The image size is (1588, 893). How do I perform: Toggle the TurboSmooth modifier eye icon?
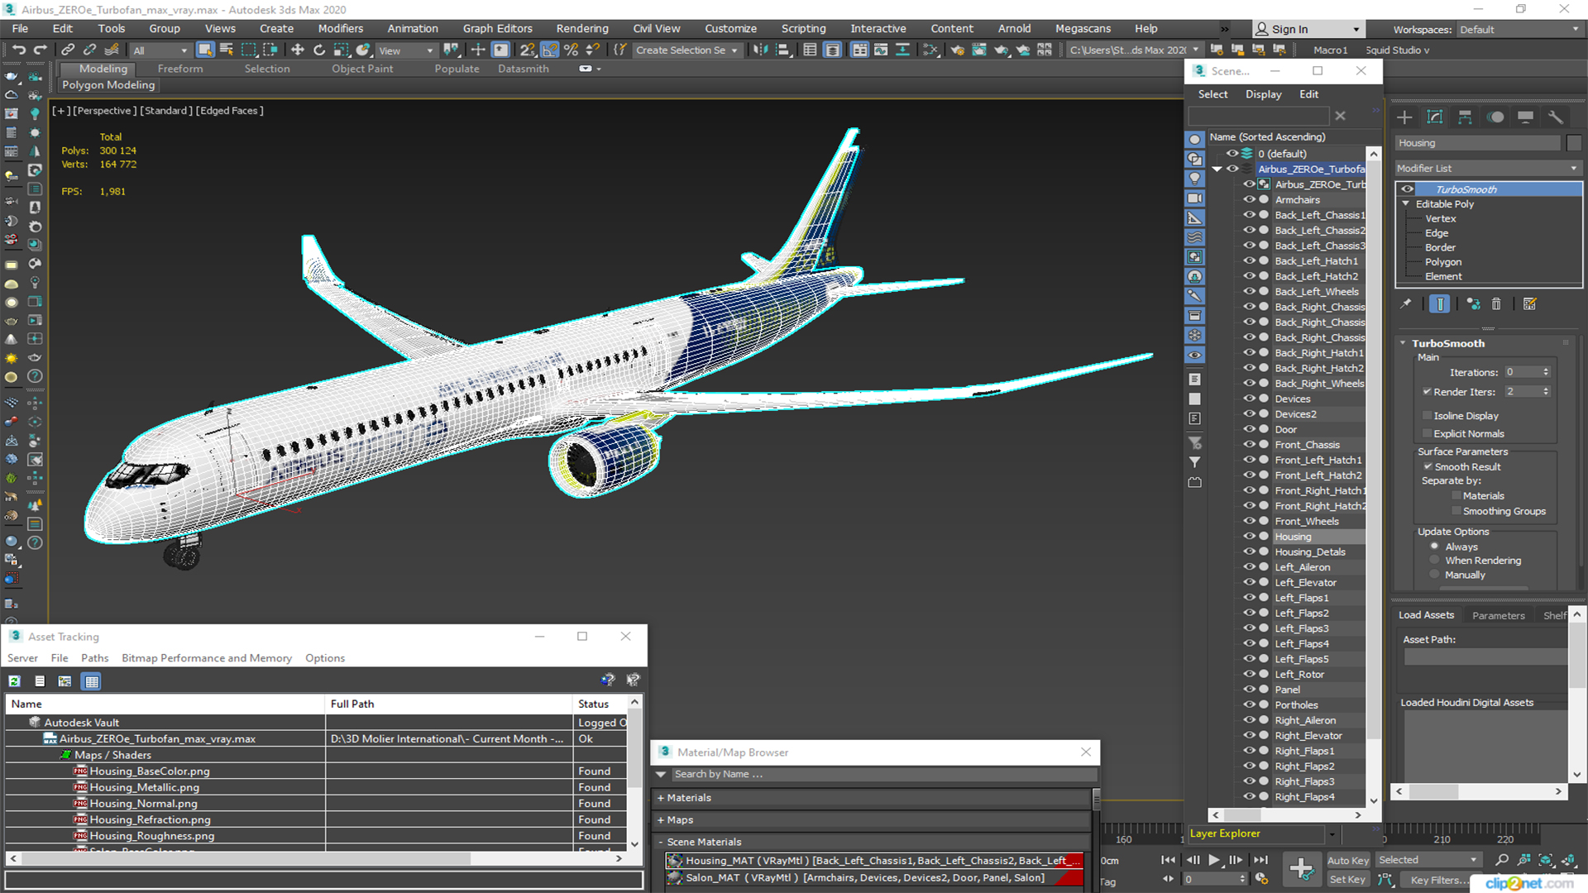[1407, 189]
